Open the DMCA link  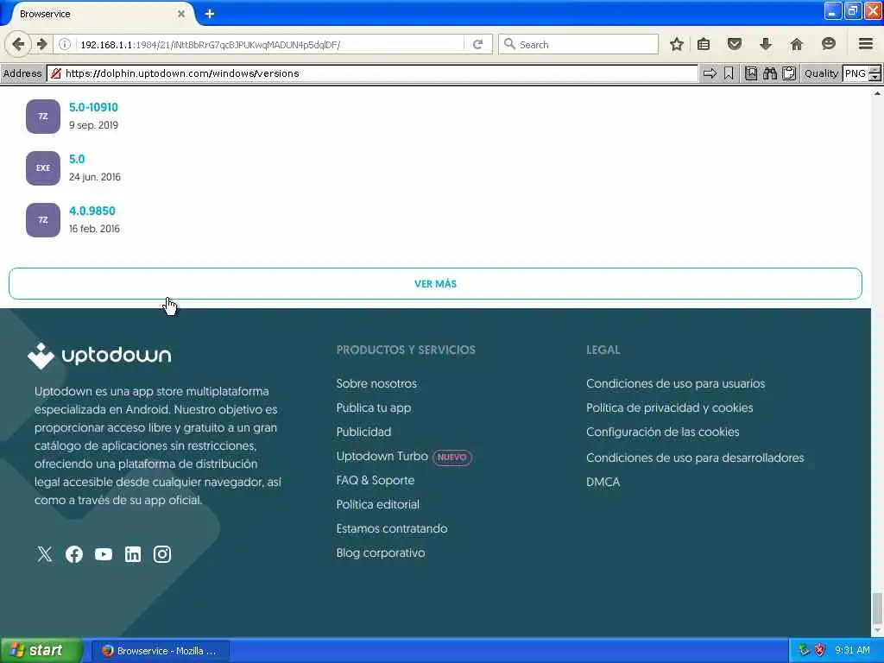pyautogui.click(x=603, y=482)
